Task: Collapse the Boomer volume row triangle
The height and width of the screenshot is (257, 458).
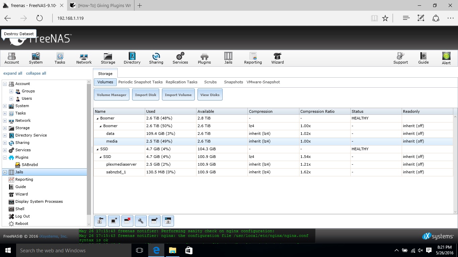Action: [x=98, y=118]
